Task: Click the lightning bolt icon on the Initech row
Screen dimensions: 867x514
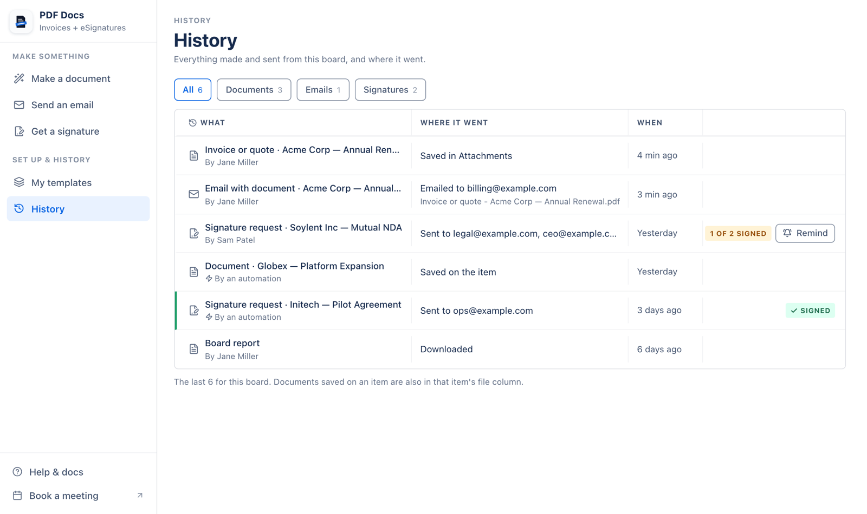Action: (209, 317)
